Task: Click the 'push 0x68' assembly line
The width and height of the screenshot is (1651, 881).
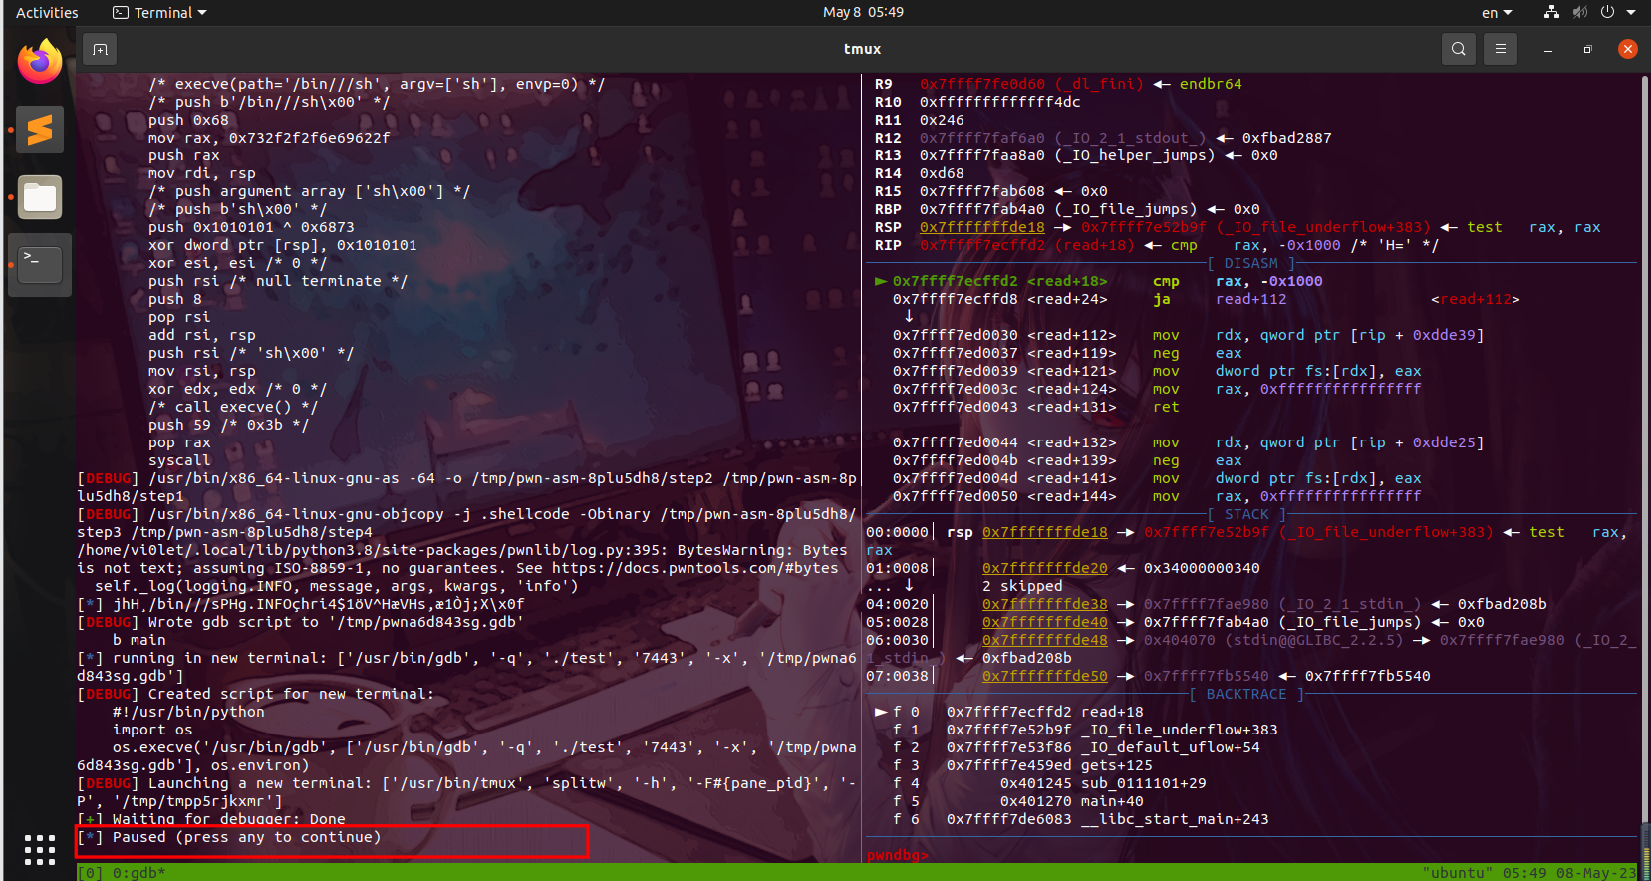Action: (x=188, y=120)
